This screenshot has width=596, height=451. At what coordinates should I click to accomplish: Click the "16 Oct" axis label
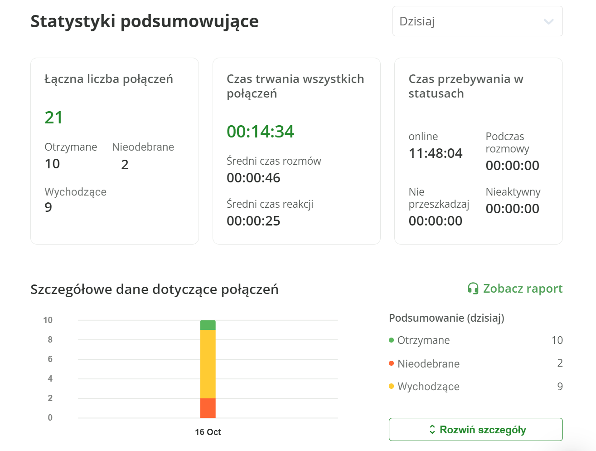coord(208,432)
